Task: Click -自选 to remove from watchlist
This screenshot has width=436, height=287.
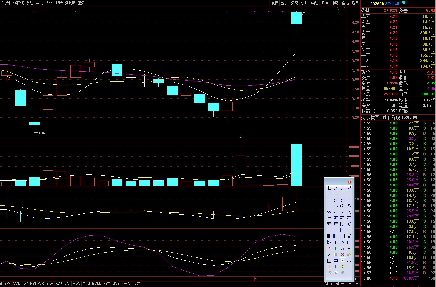Action: coord(345,3)
